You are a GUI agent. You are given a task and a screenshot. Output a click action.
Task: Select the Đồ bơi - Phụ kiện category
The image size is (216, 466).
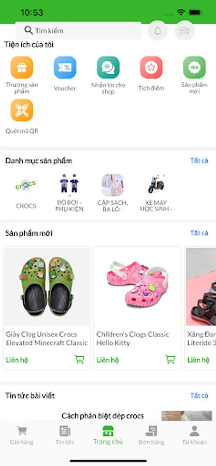pyautogui.click(x=69, y=193)
